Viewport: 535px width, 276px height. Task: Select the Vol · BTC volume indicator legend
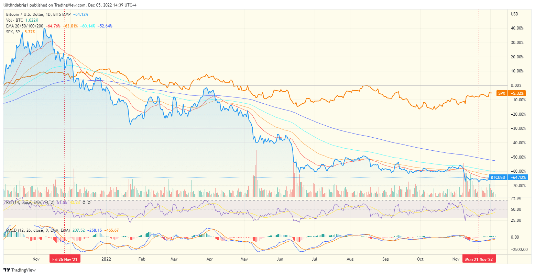(x=14, y=20)
